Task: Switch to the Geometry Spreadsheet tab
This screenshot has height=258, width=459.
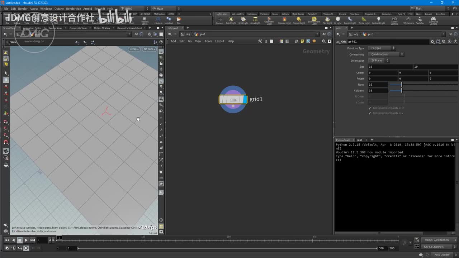Action: click(129, 28)
